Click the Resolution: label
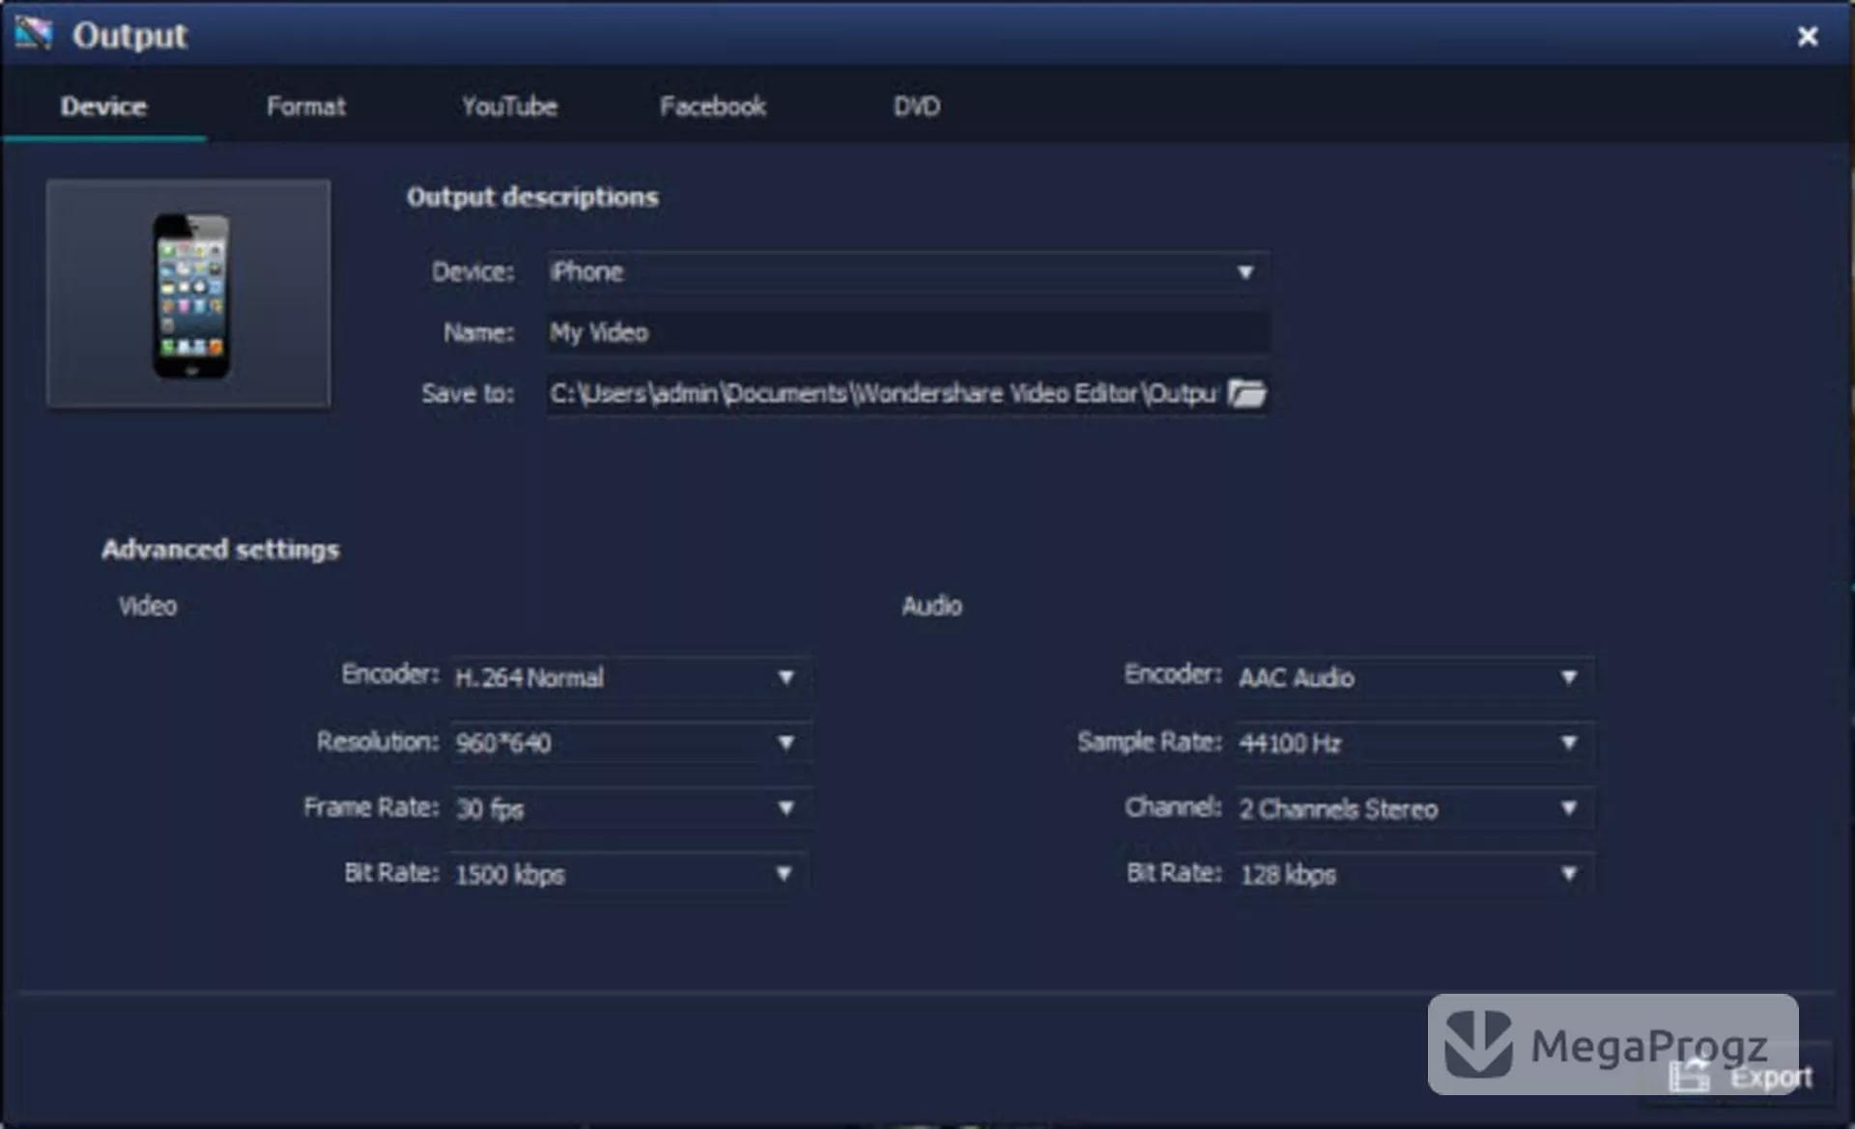 point(378,742)
